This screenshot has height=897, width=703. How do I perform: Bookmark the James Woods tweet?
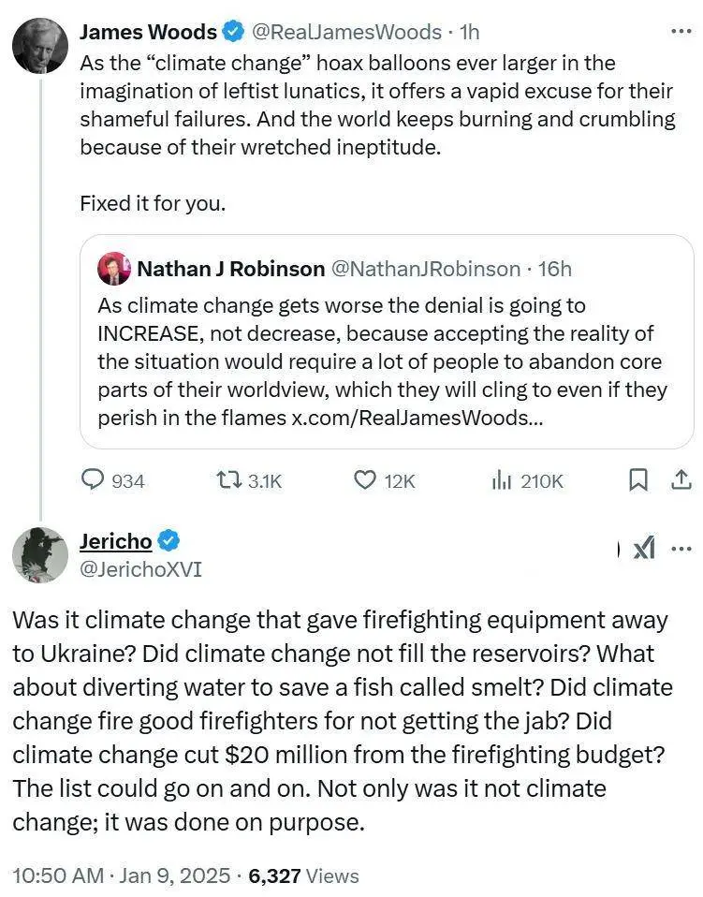(637, 480)
